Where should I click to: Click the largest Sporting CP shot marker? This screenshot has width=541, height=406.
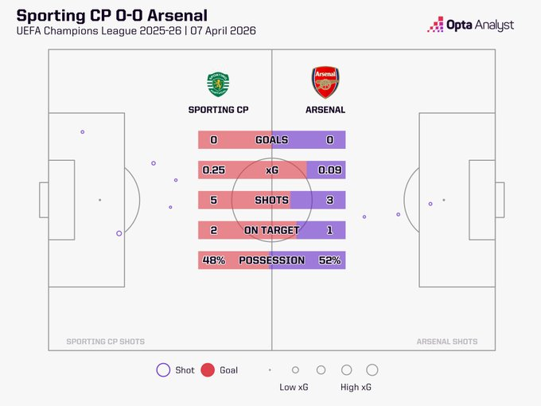point(119,233)
